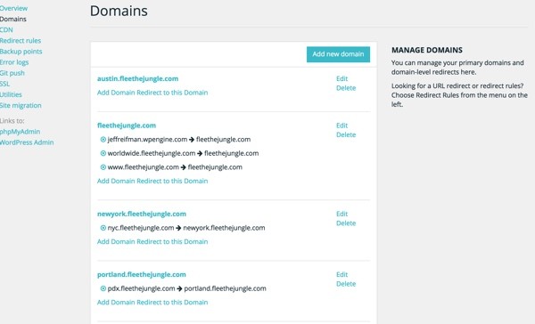Add Domain Redirect under portland.fleethejungle.com
This screenshot has height=324, width=535.
click(x=152, y=303)
